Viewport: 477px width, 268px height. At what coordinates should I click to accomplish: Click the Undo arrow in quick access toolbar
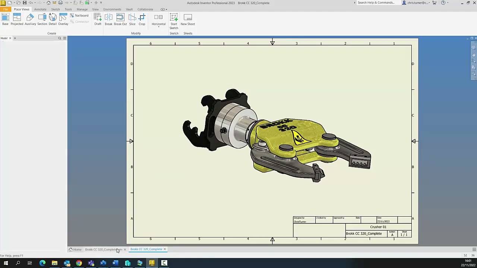(31, 3)
